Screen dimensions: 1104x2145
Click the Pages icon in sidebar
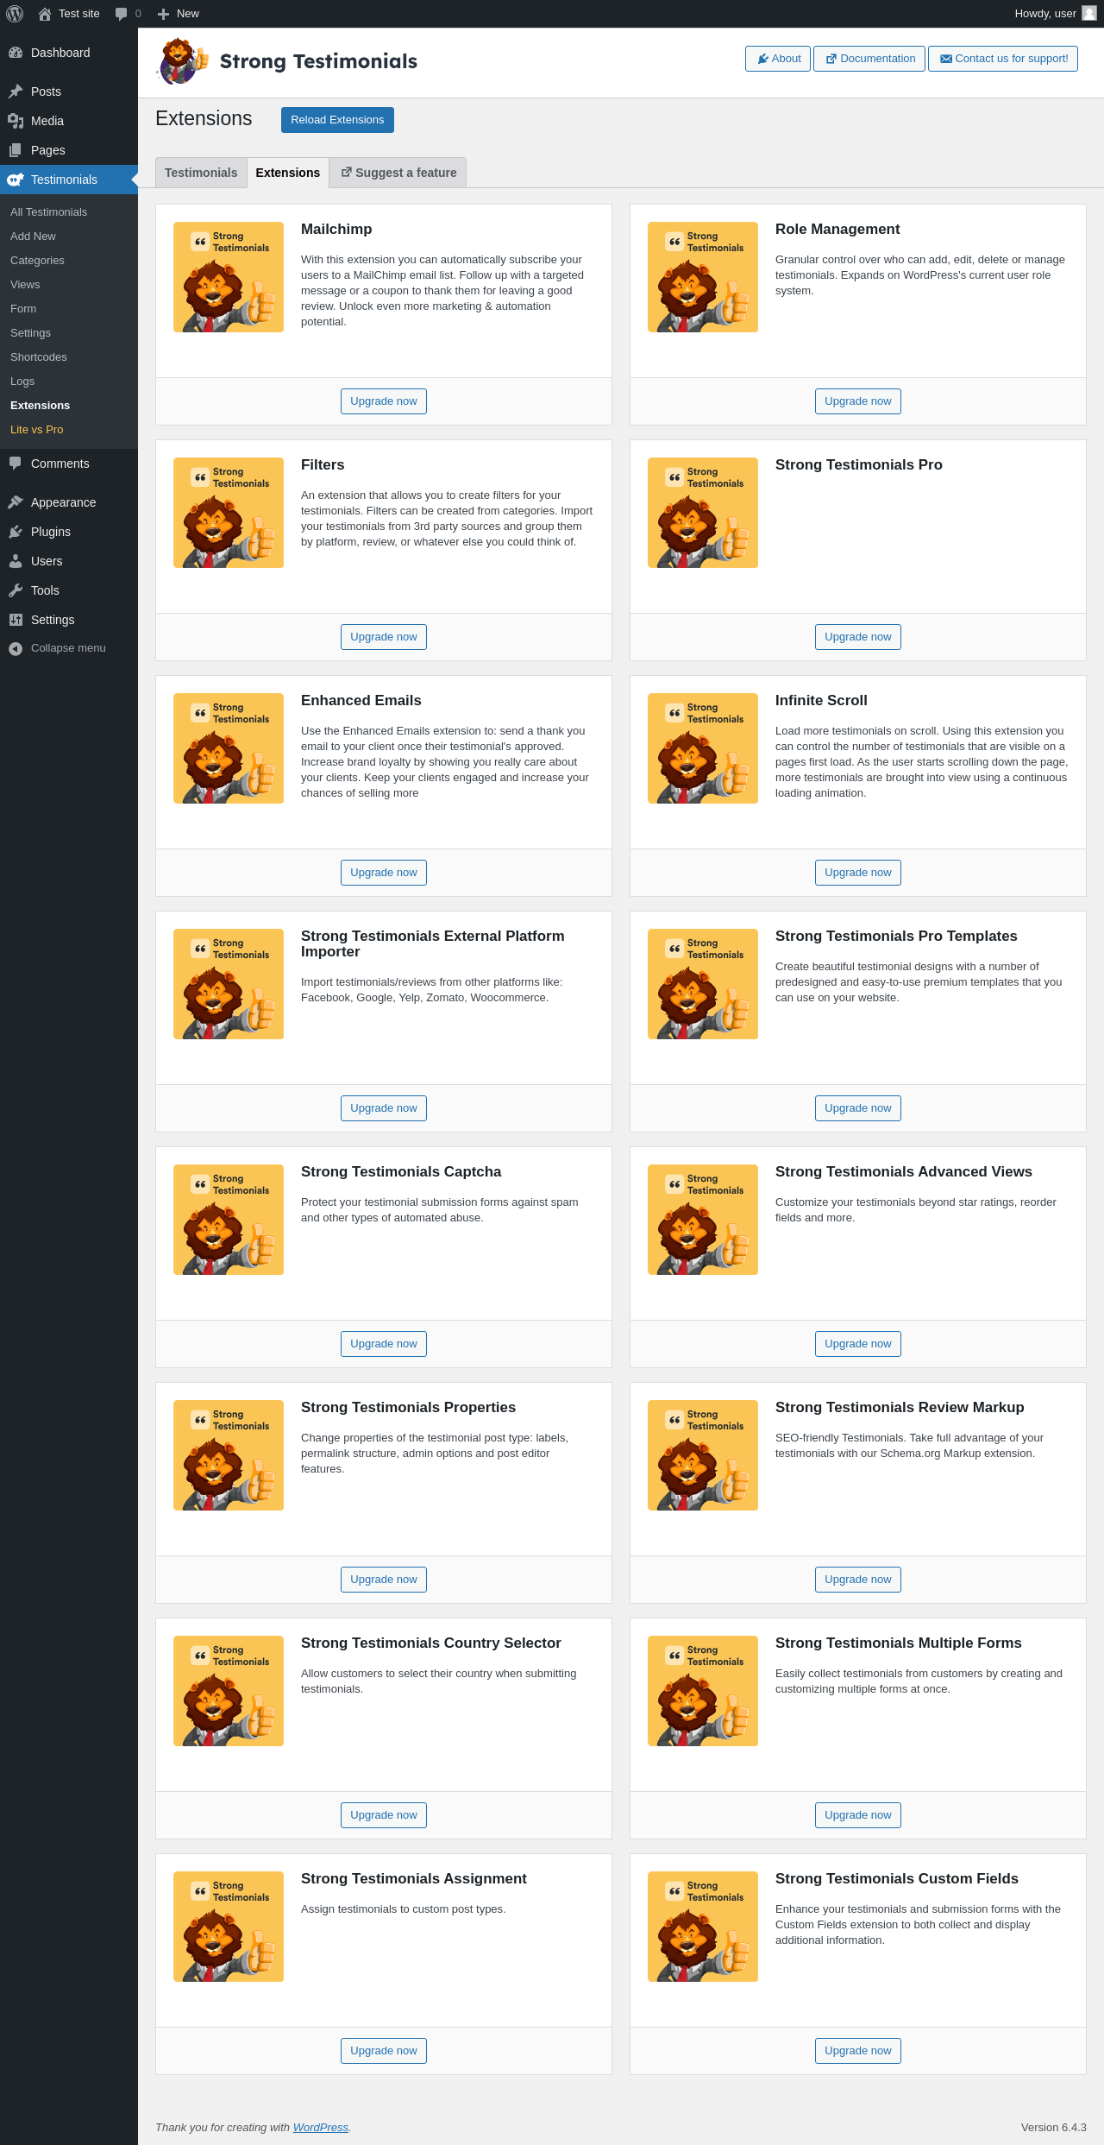[x=16, y=150]
